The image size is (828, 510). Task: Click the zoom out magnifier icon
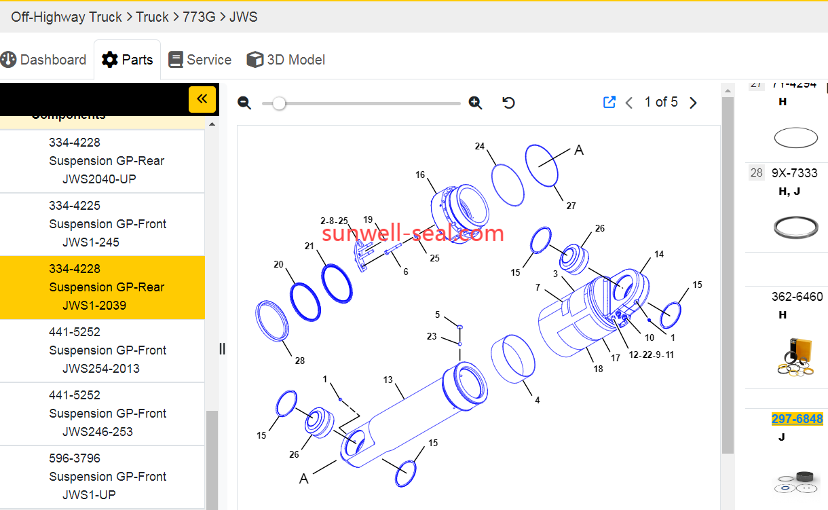pos(245,103)
